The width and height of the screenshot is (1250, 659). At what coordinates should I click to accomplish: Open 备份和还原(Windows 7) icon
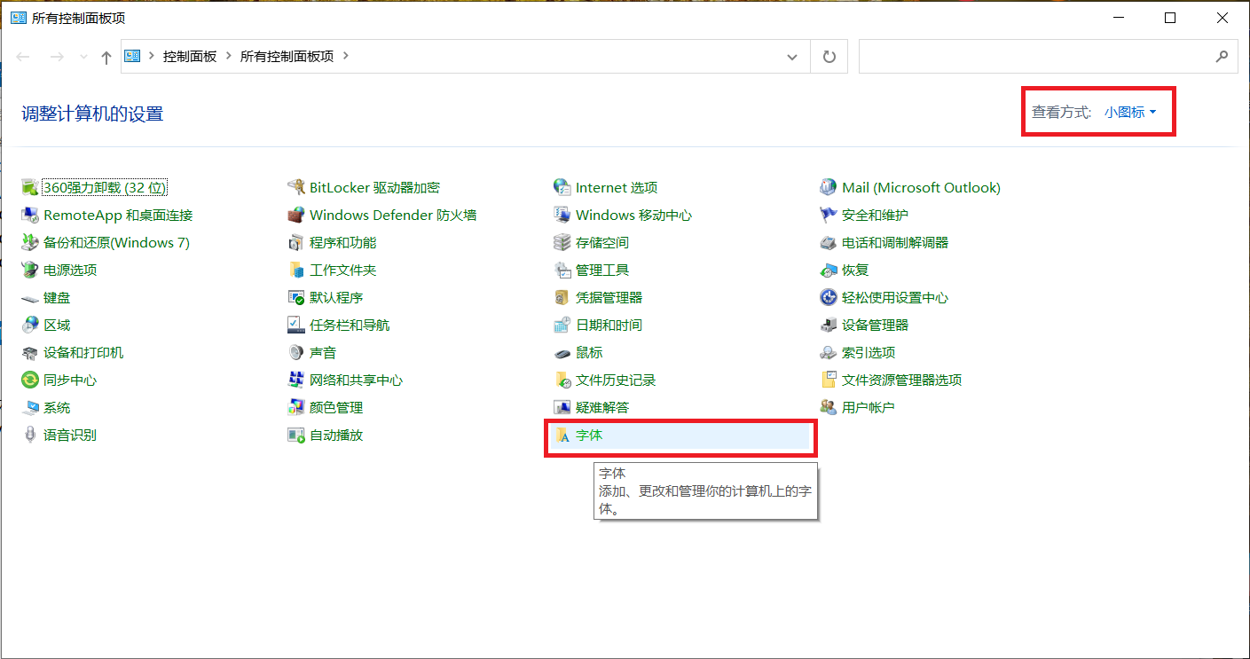click(x=31, y=242)
